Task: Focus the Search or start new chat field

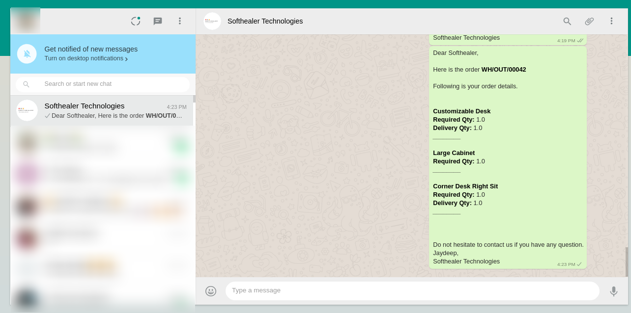Action: [x=102, y=84]
